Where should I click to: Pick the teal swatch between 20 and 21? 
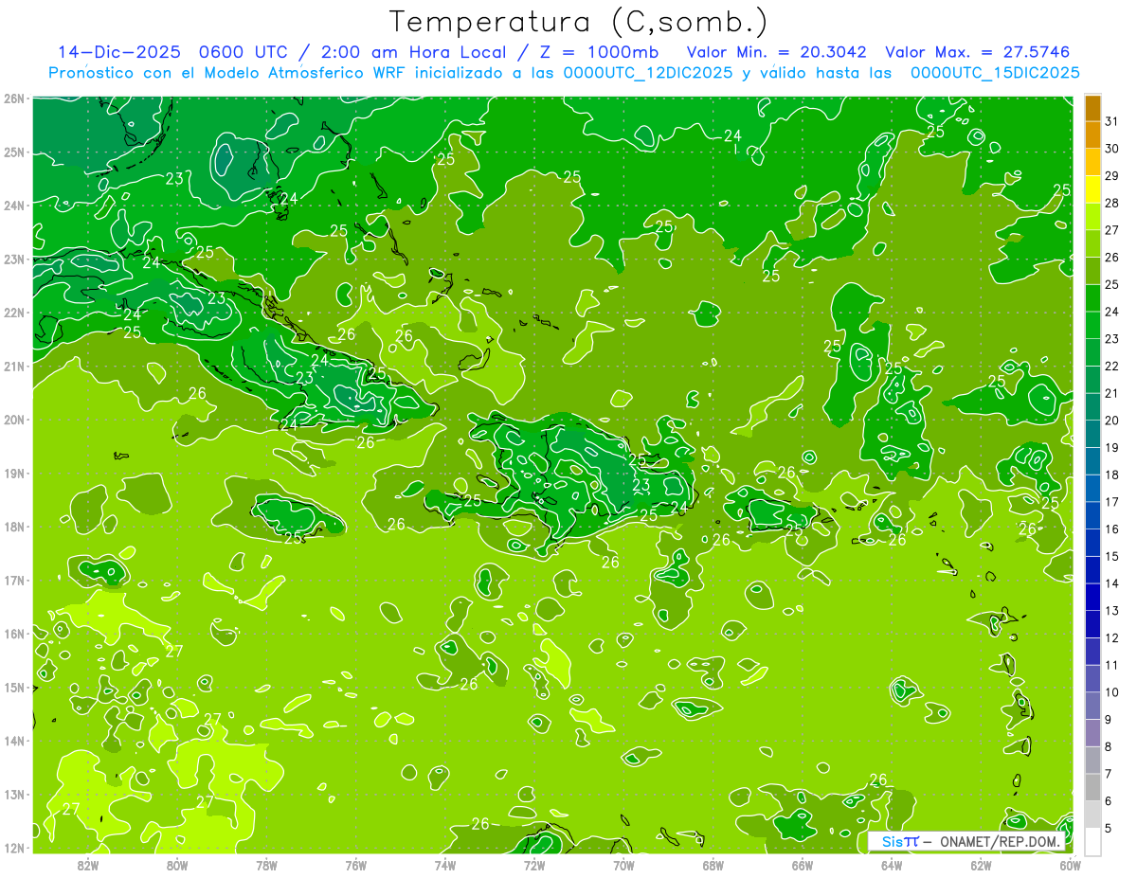[x=1092, y=407]
